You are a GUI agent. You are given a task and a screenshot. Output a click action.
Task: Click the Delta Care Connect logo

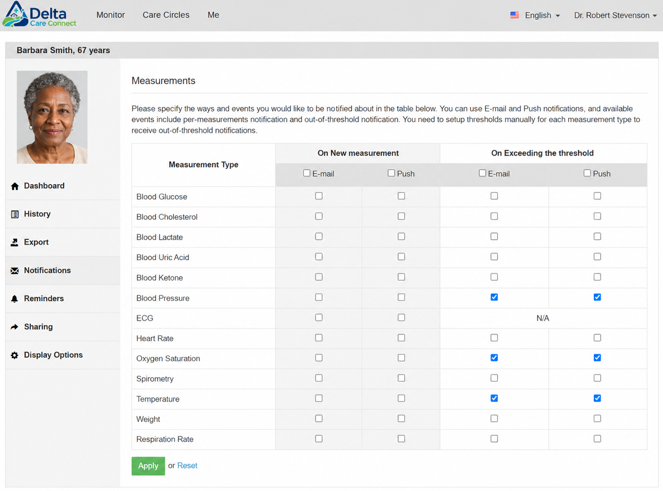tap(39, 15)
